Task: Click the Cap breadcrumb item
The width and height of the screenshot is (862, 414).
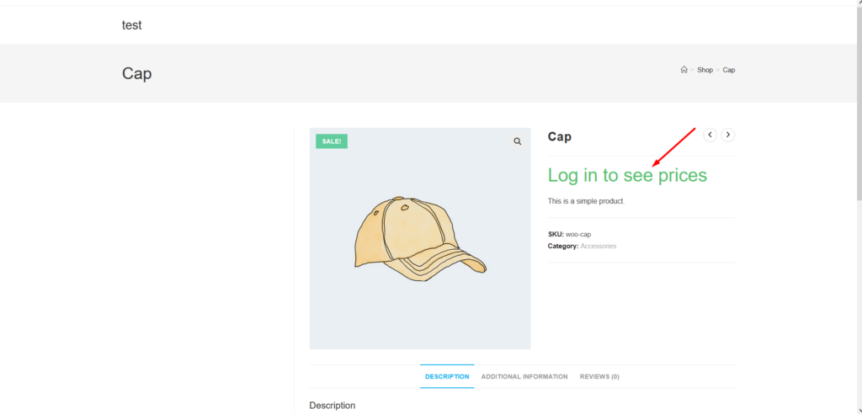Action: coord(729,70)
